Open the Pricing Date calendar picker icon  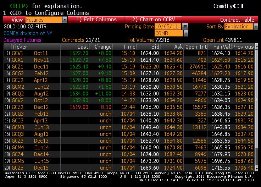[185, 27]
